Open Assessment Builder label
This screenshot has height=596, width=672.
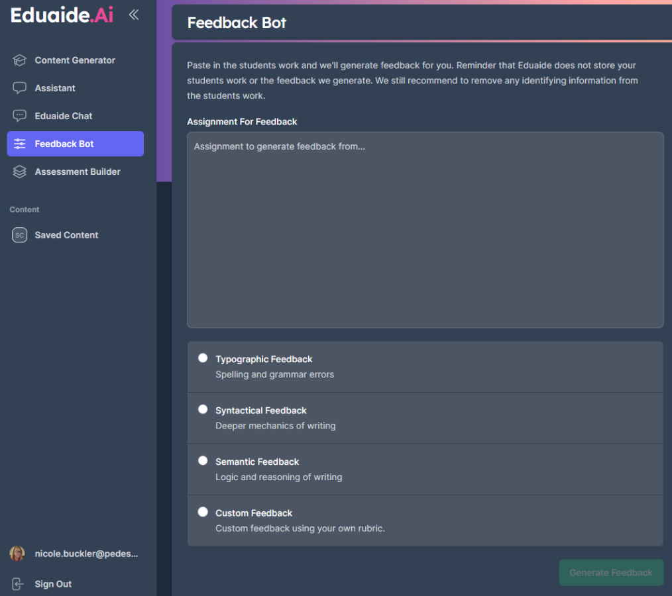click(x=78, y=172)
